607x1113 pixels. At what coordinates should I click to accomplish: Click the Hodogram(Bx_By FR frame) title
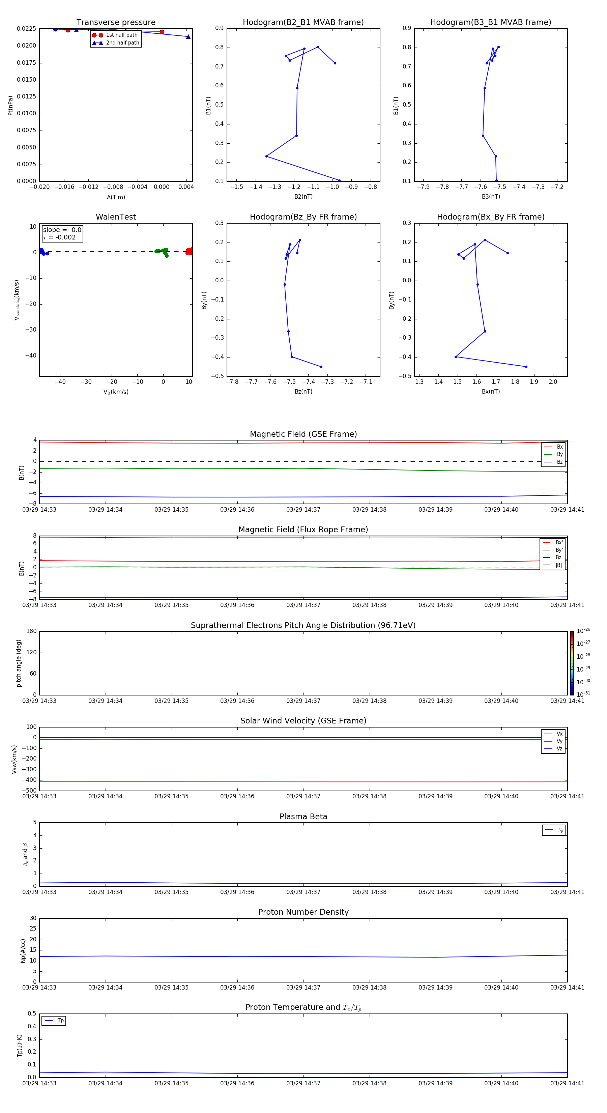(490, 217)
